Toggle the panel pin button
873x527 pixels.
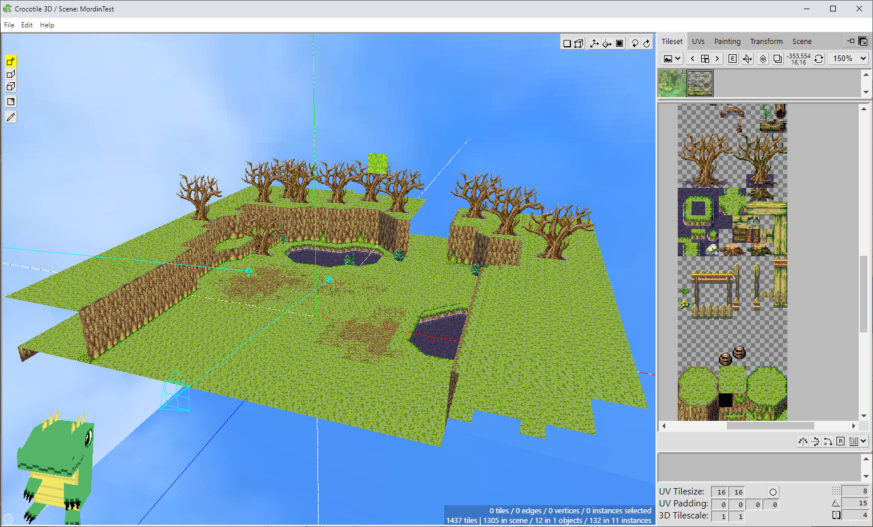[851, 41]
